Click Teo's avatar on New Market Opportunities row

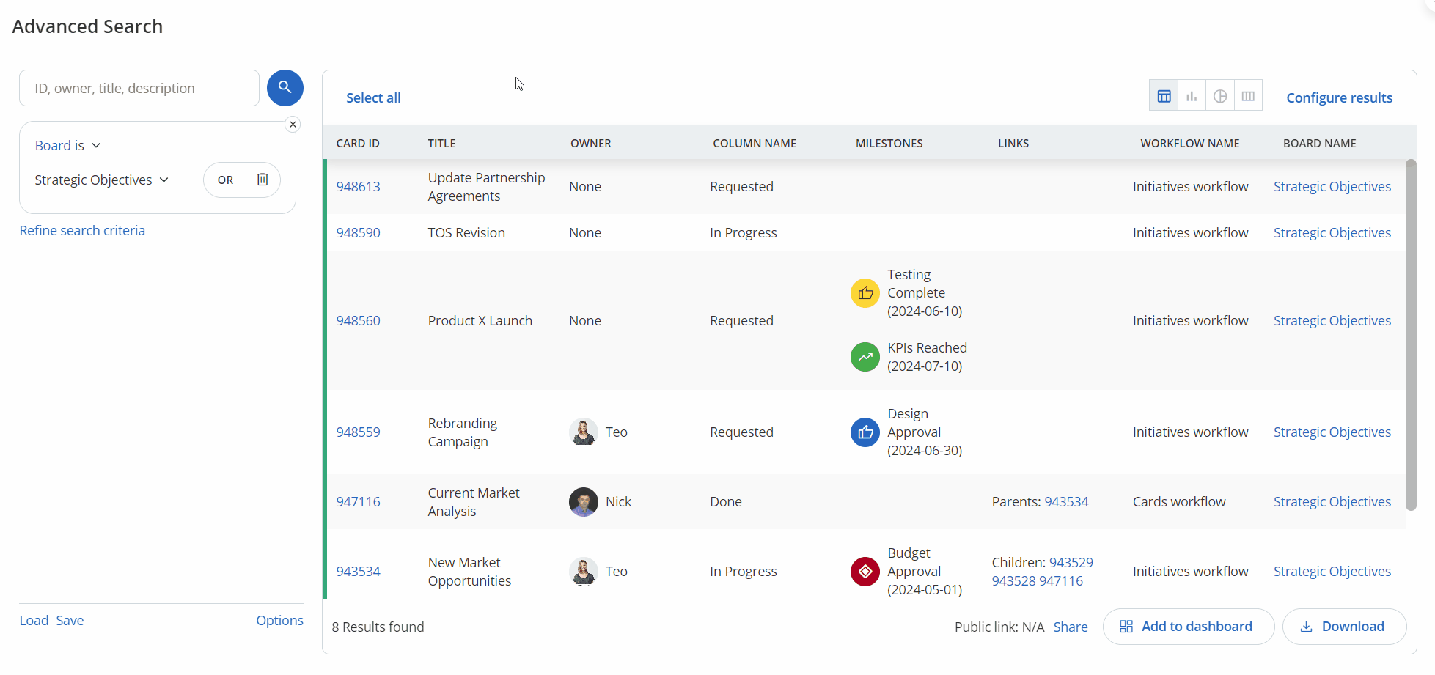[584, 572]
